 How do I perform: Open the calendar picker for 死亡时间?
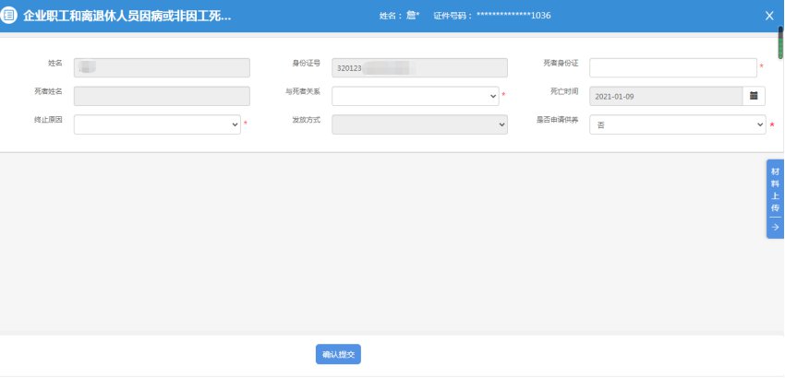point(754,96)
